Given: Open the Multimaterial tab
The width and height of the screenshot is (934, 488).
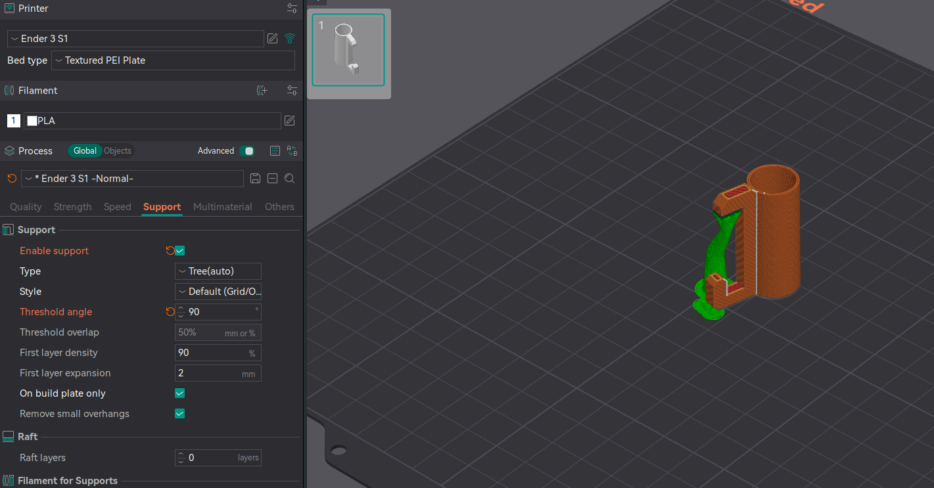Looking at the screenshot, I should pos(223,207).
